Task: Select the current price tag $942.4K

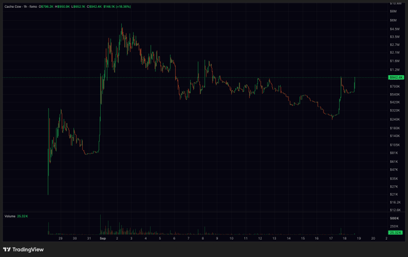Action: [x=396, y=77]
